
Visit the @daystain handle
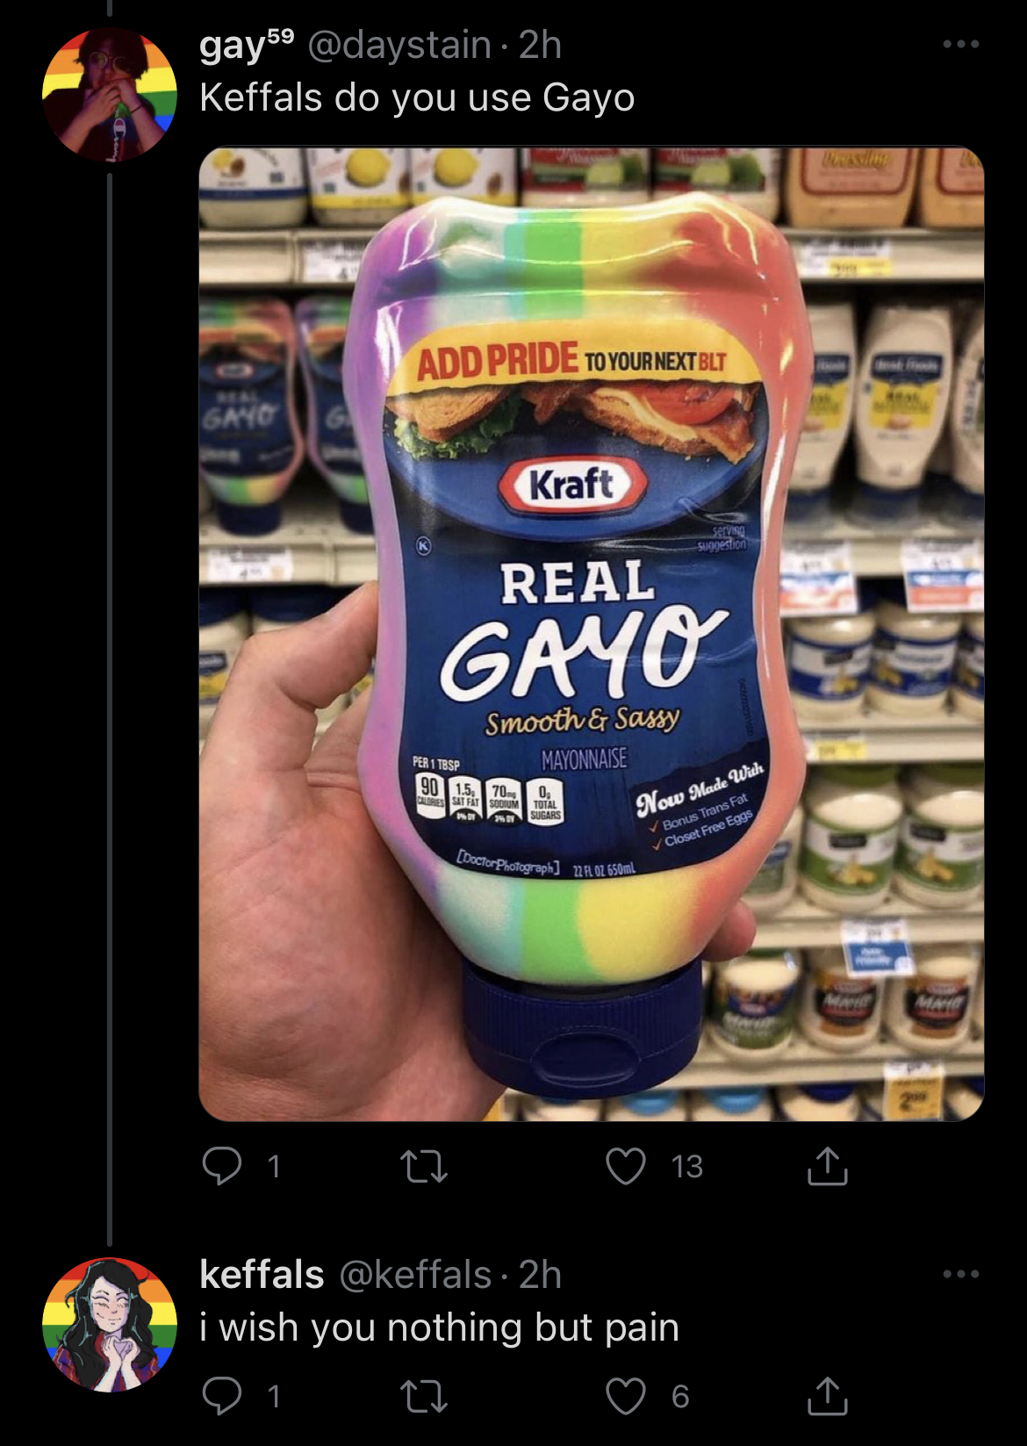399,46
